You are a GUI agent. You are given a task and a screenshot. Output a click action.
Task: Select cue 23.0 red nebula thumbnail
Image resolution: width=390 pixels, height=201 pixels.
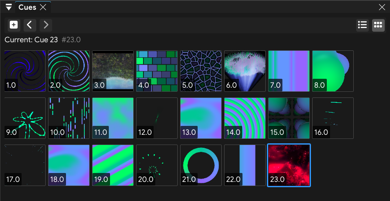click(x=289, y=165)
